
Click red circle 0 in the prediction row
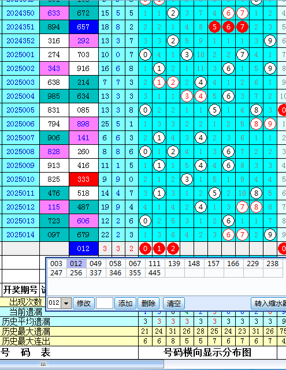[x=145, y=248]
